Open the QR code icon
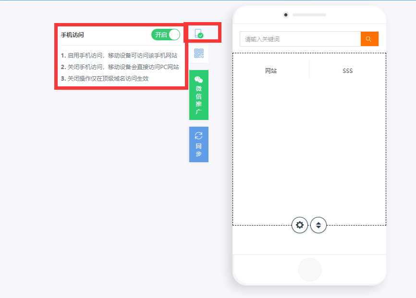This screenshot has height=298, width=416. [199, 53]
